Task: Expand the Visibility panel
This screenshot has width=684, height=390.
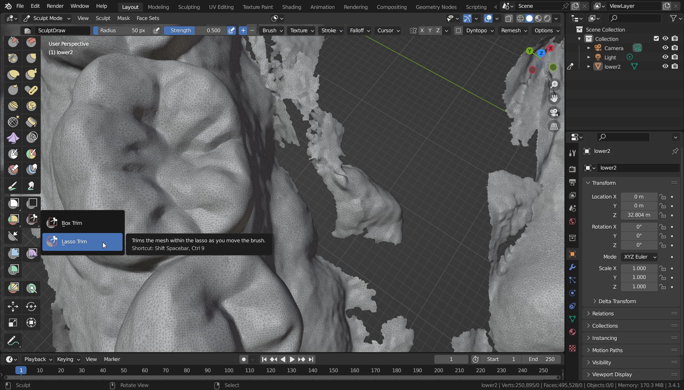Action: click(601, 363)
